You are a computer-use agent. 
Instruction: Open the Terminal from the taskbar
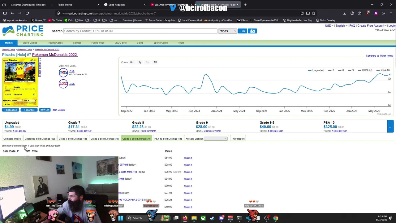click(x=239, y=218)
